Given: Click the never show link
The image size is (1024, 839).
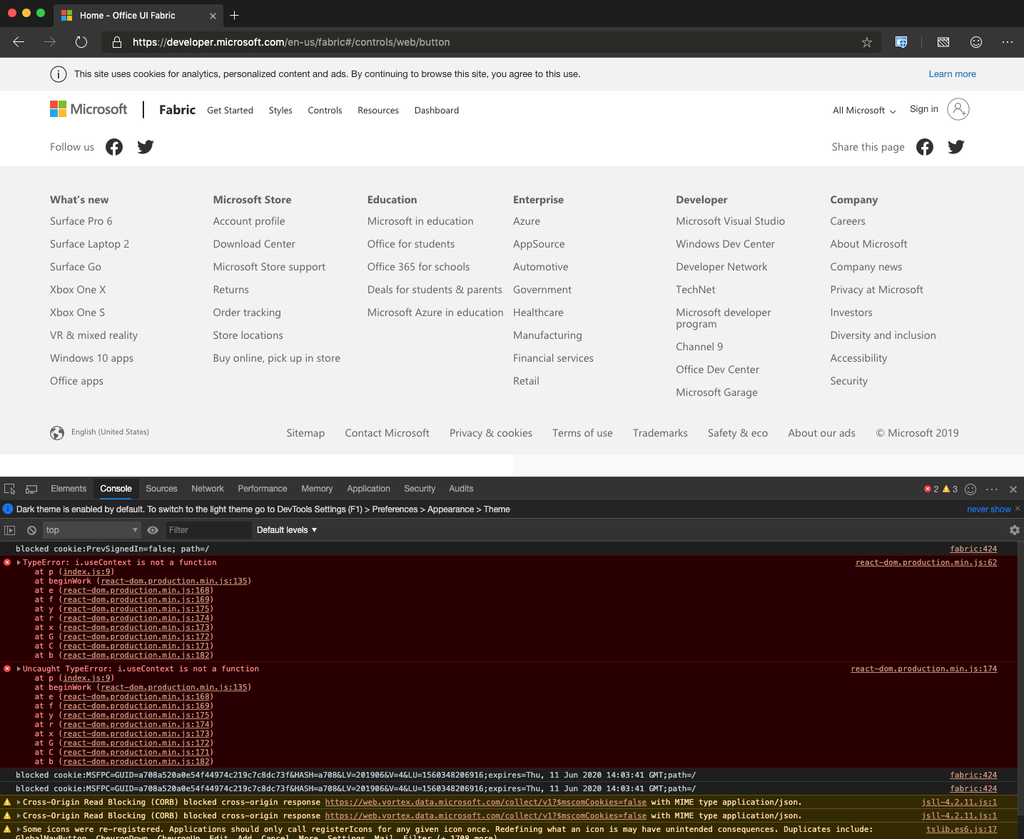Looking at the screenshot, I should coord(988,509).
